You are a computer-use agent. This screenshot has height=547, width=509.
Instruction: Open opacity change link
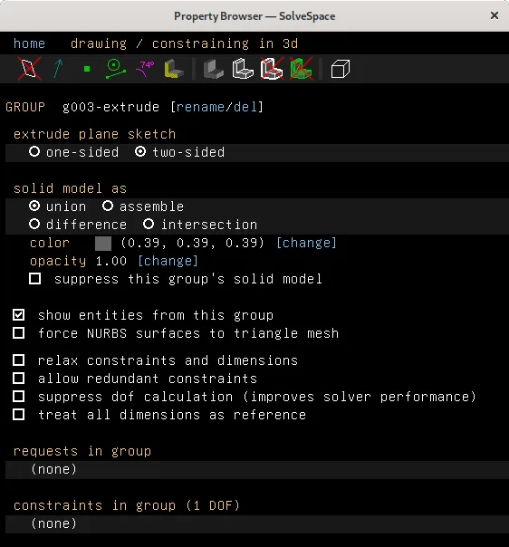click(x=168, y=261)
